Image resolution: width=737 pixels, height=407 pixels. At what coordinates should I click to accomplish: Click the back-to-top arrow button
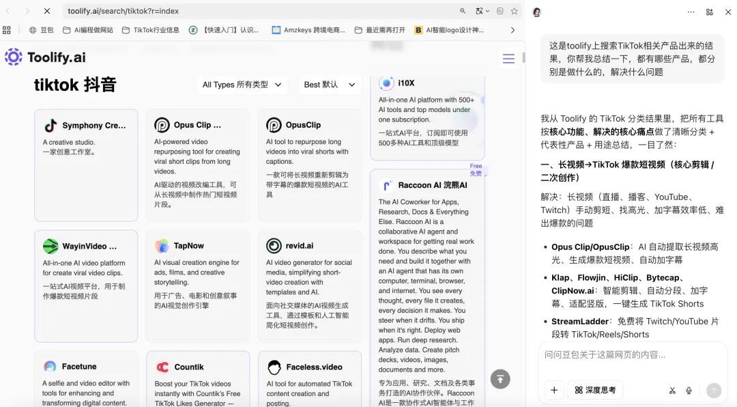(500, 379)
